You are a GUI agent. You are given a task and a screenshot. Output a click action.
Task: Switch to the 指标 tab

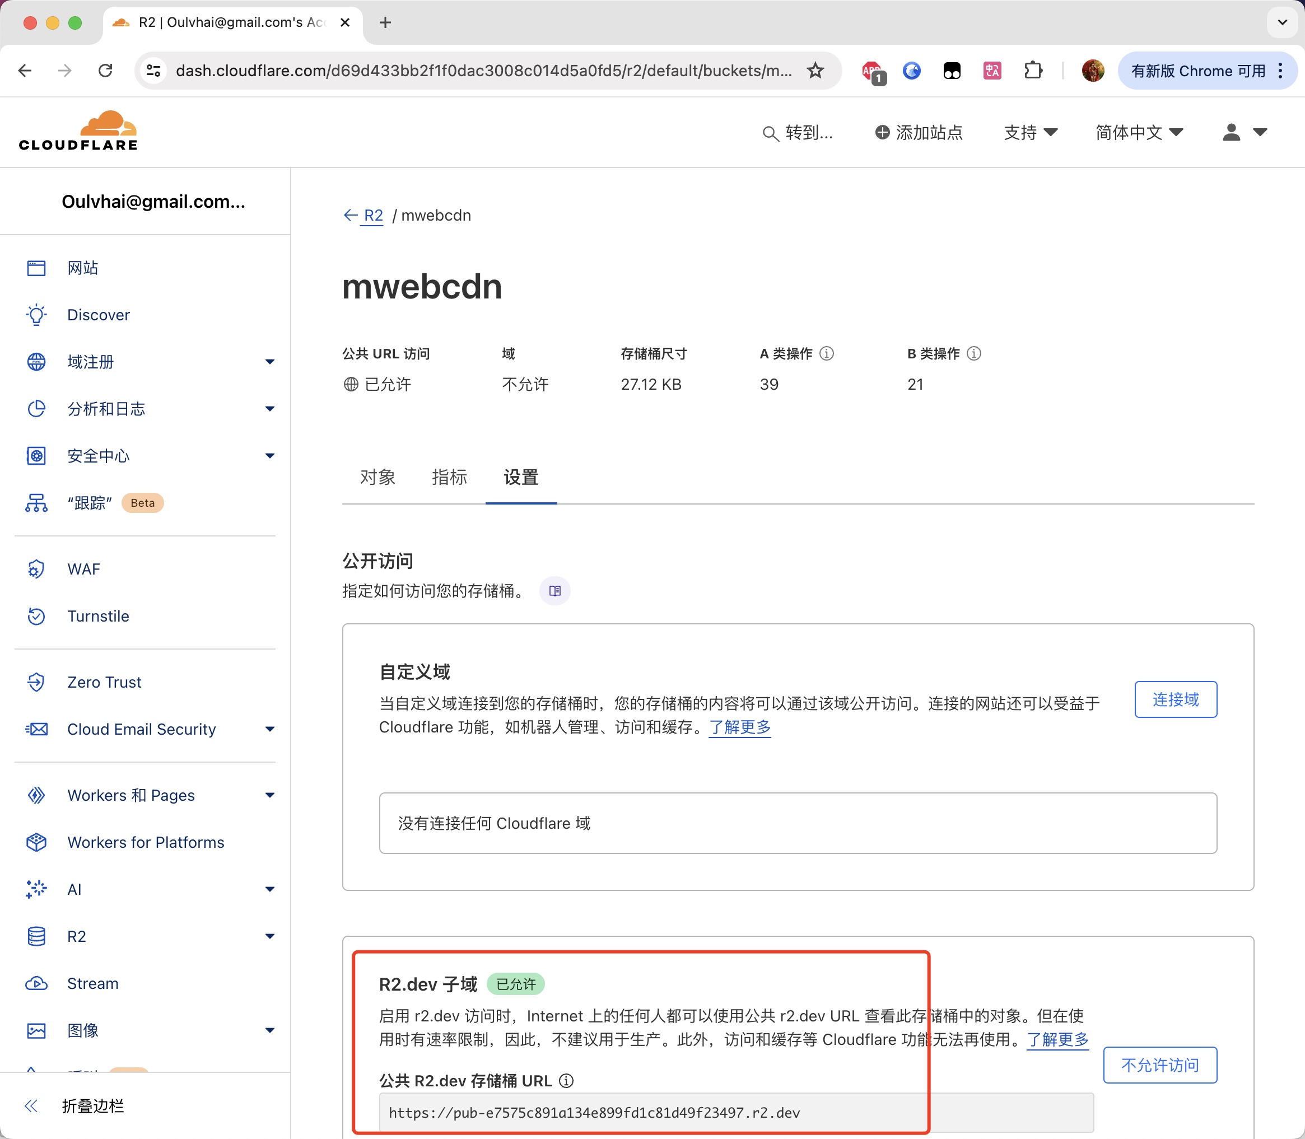[449, 477]
